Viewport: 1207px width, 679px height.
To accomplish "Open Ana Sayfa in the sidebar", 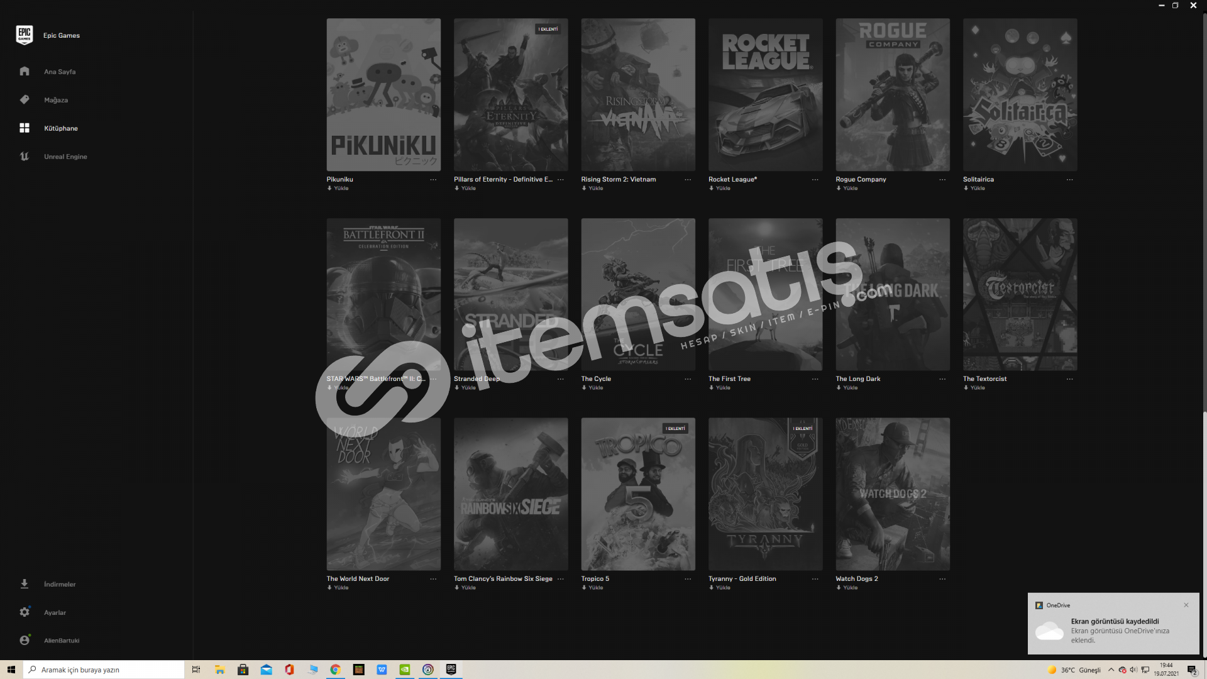I will [60, 72].
